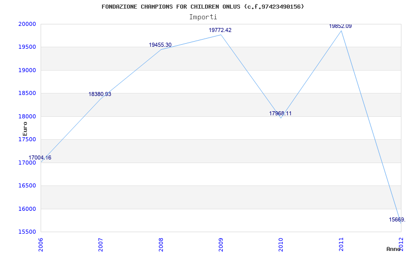The height and width of the screenshot is (254, 406).
Task: Click the 'Euro' y-axis title
Action: [25, 129]
